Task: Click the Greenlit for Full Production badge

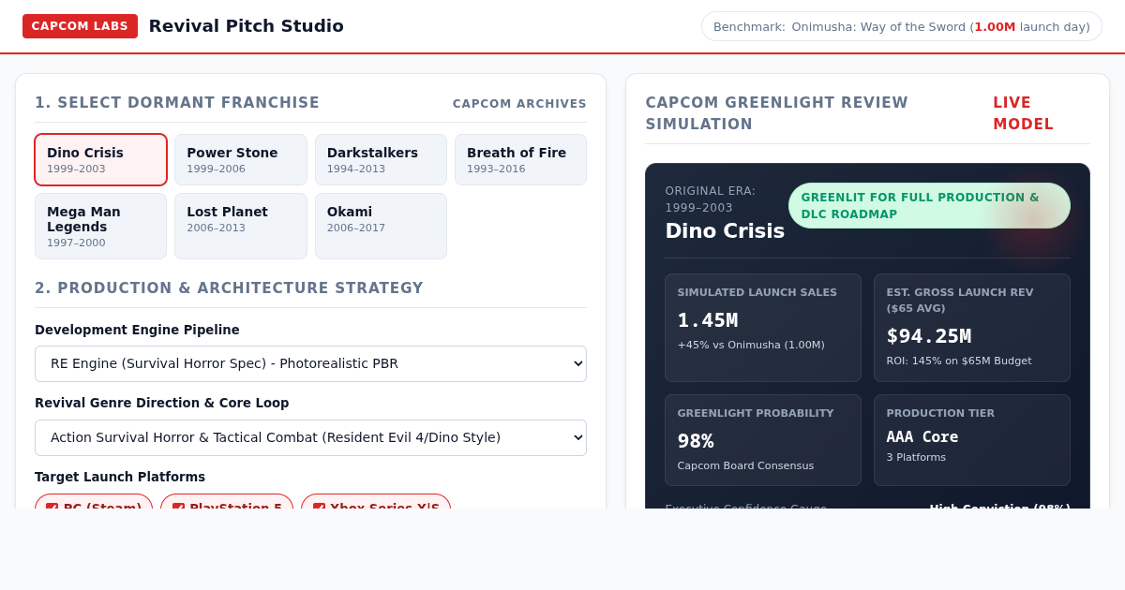Action: (929, 205)
